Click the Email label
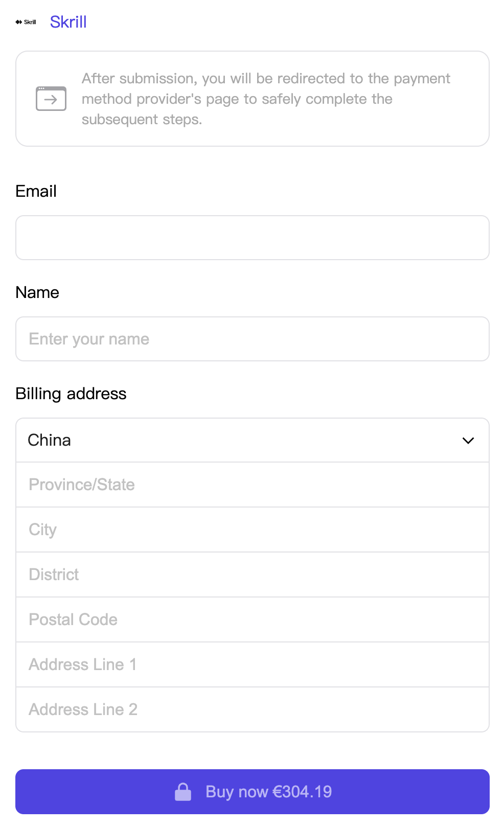This screenshot has height=828, width=504. coord(36,191)
